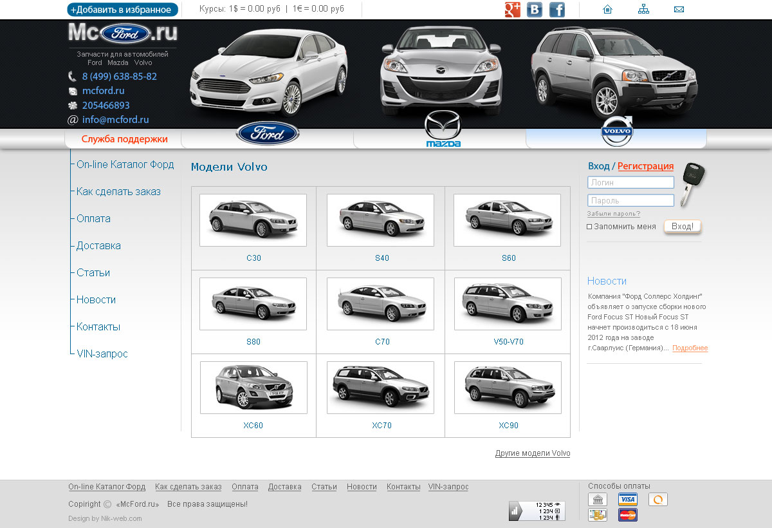Open the Volvo XC70 thumbnail
This screenshot has height=528, width=772.
(380, 388)
